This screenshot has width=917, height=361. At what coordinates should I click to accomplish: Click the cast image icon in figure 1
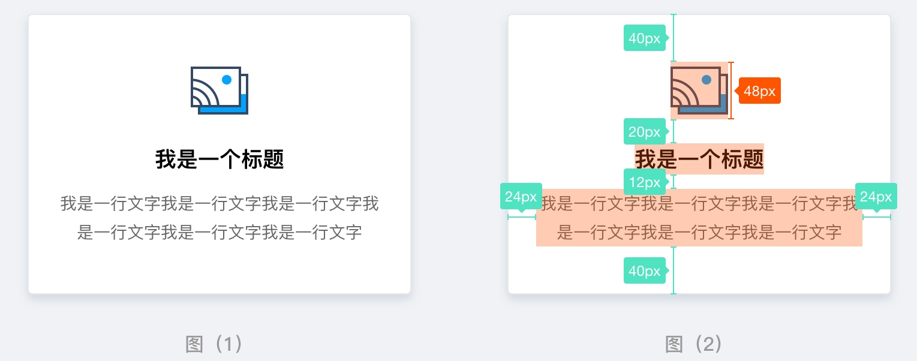tap(220, 91)
